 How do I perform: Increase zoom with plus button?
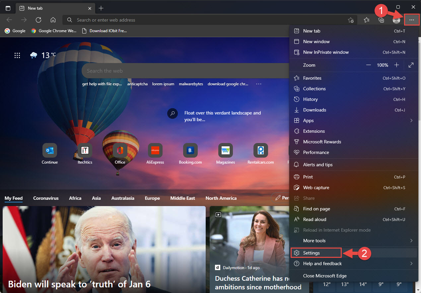[396, 65]
